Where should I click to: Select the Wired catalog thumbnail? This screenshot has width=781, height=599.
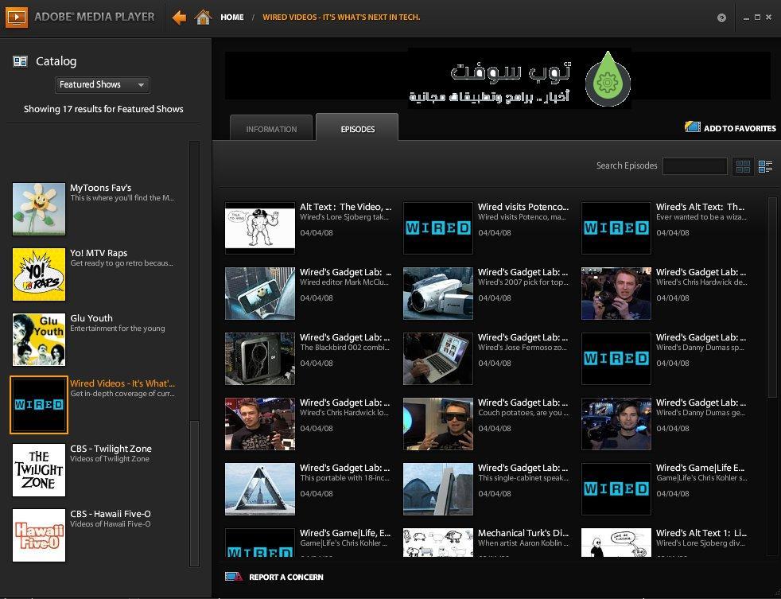pos(39,405)
